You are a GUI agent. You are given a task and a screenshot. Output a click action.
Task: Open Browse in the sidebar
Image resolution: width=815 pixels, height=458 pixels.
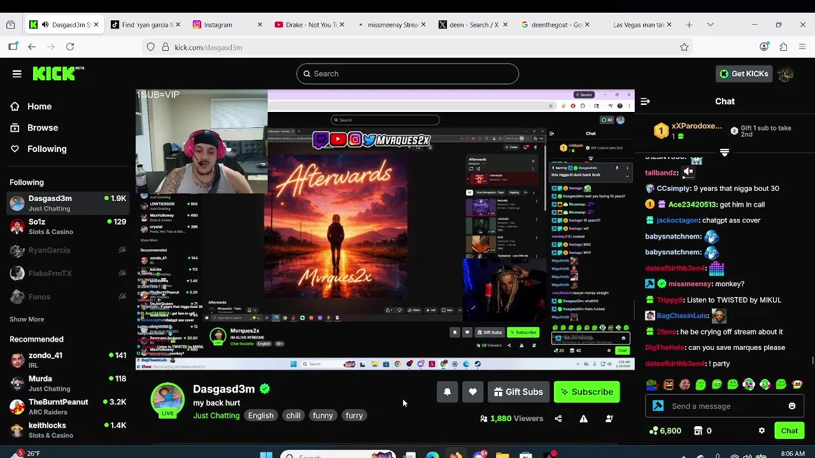(x=34, y=127)
